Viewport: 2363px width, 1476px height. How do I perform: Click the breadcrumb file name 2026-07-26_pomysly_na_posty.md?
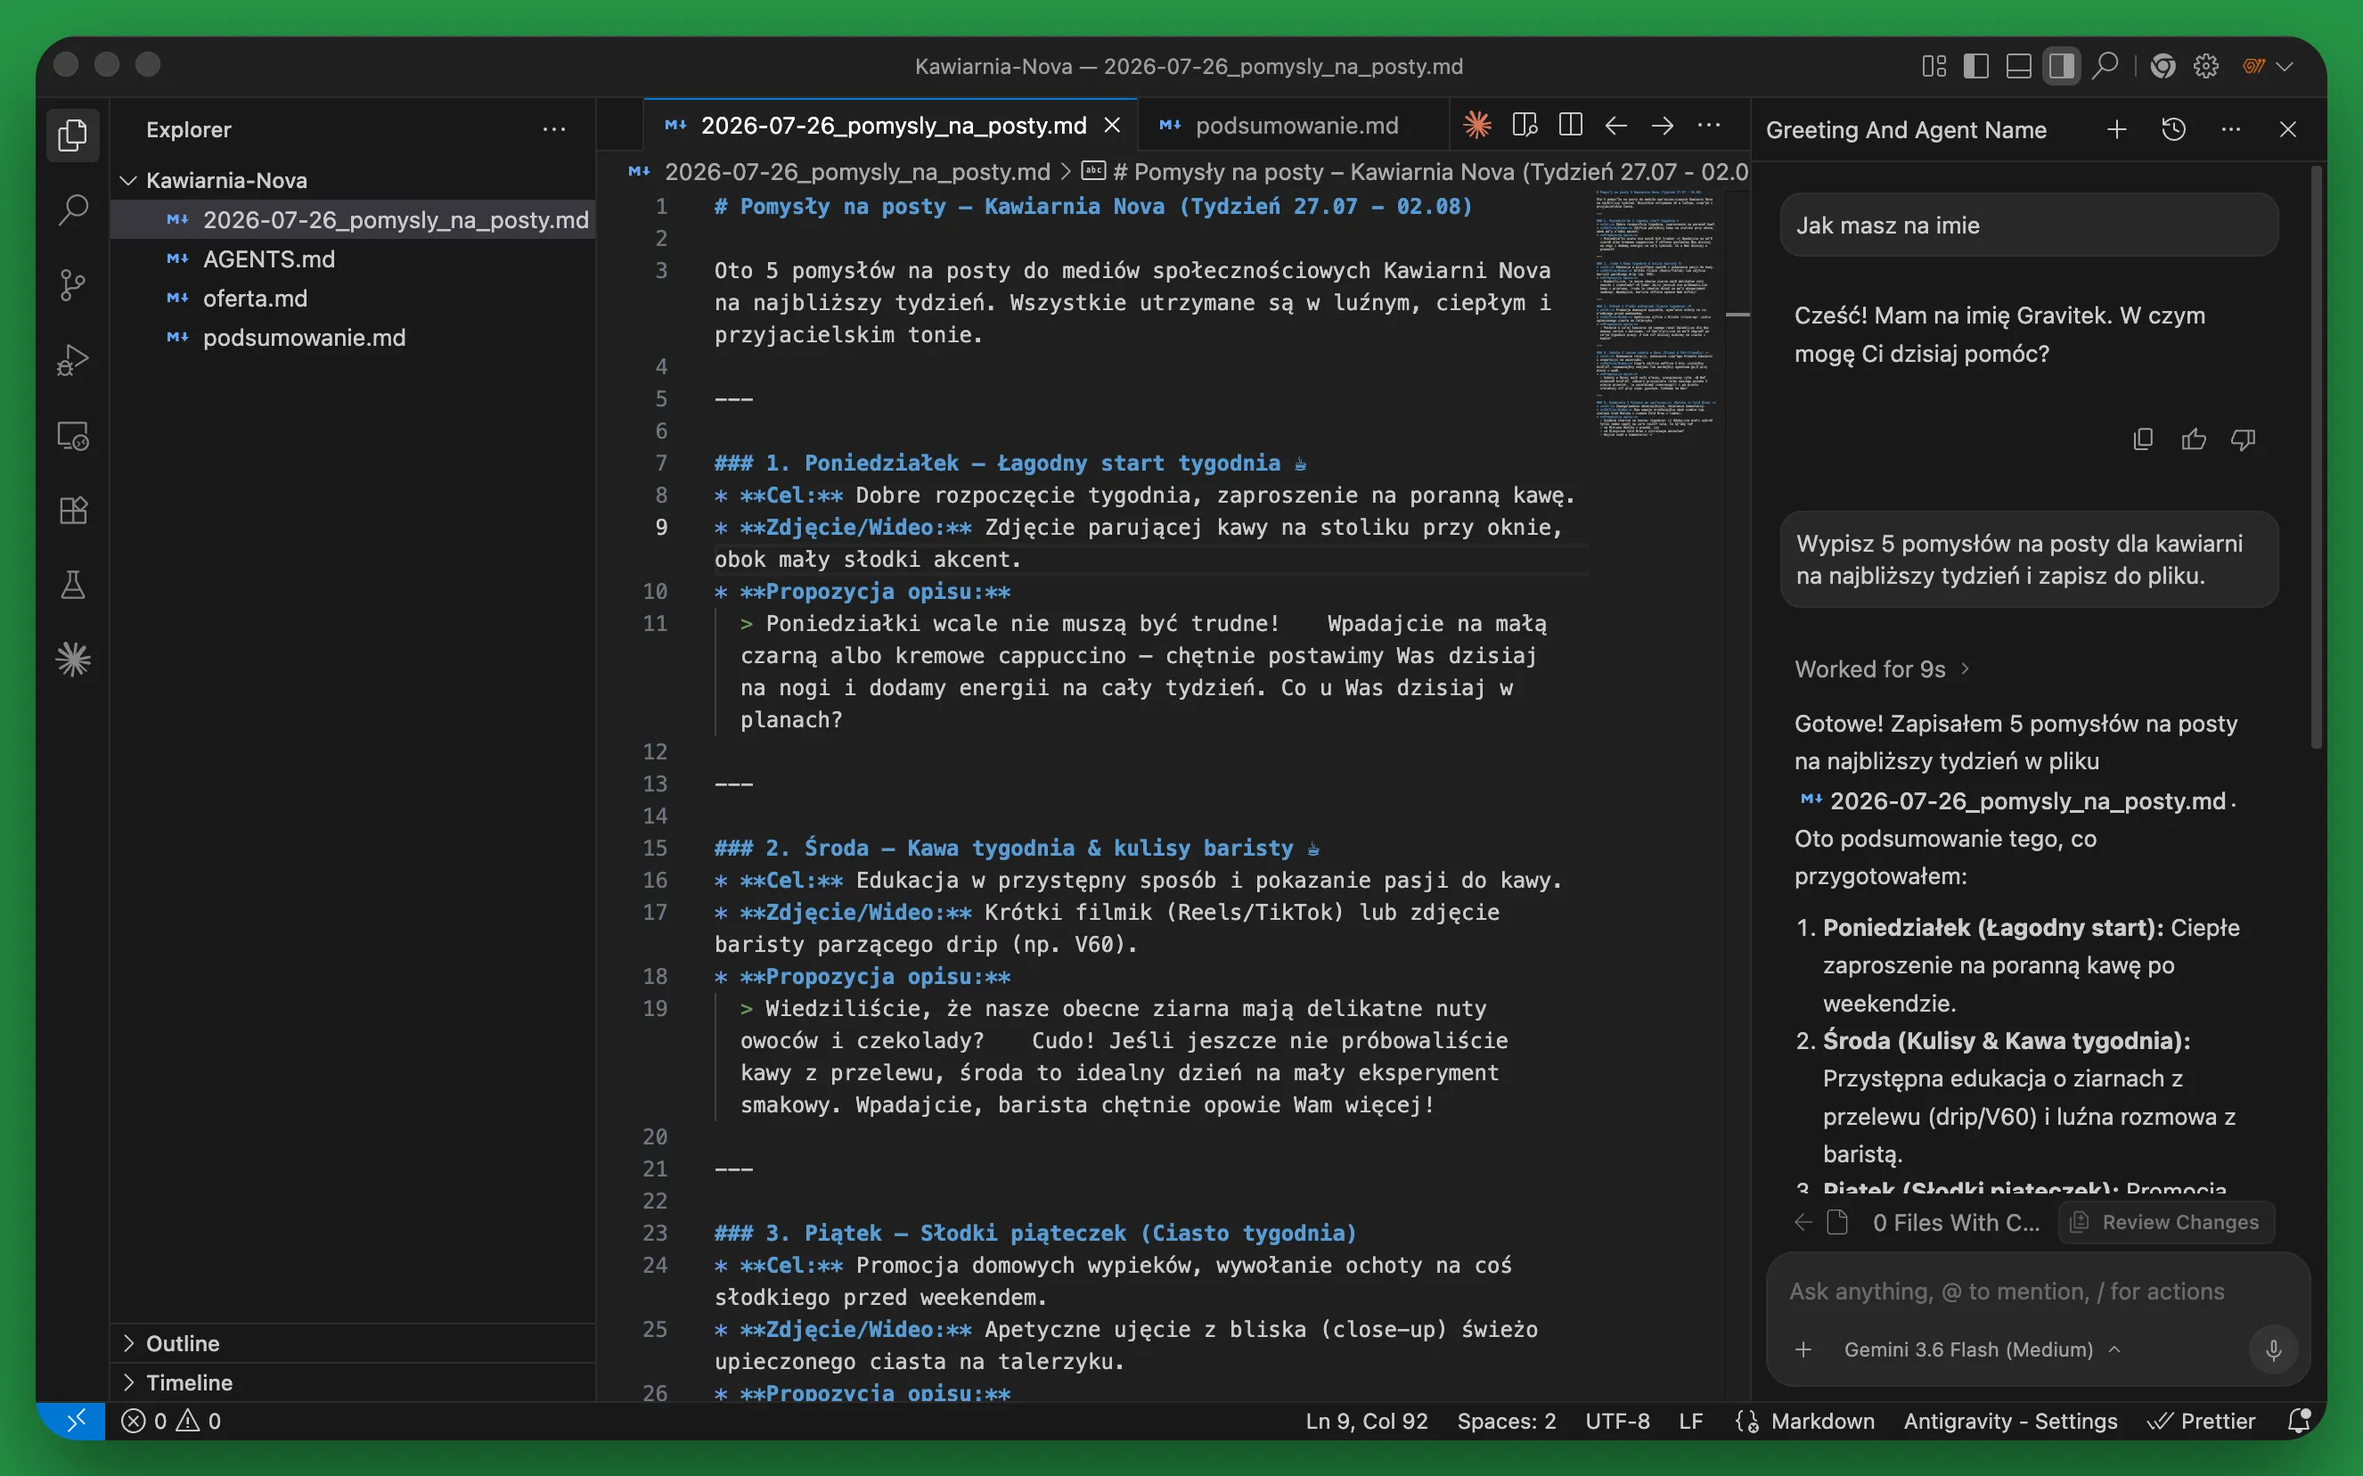coord(856,172)
